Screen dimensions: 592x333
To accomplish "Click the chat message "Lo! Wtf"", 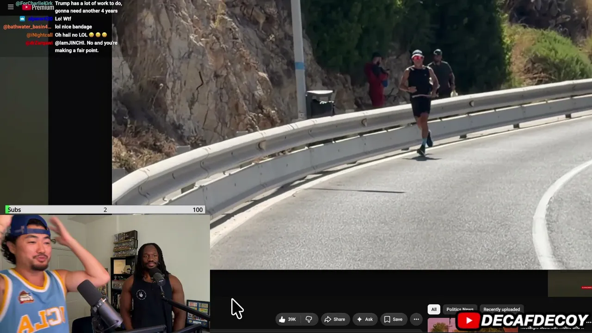I will tap(63, 19).
